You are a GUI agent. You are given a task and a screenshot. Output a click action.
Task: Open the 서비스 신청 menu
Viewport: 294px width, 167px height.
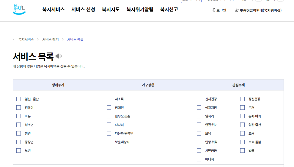pyautogui.click(x=83, y=9)
